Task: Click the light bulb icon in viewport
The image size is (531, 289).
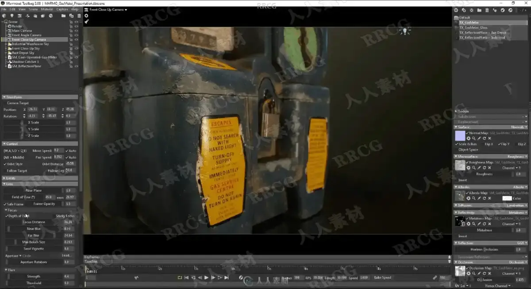Action: (x=404, y=31)
